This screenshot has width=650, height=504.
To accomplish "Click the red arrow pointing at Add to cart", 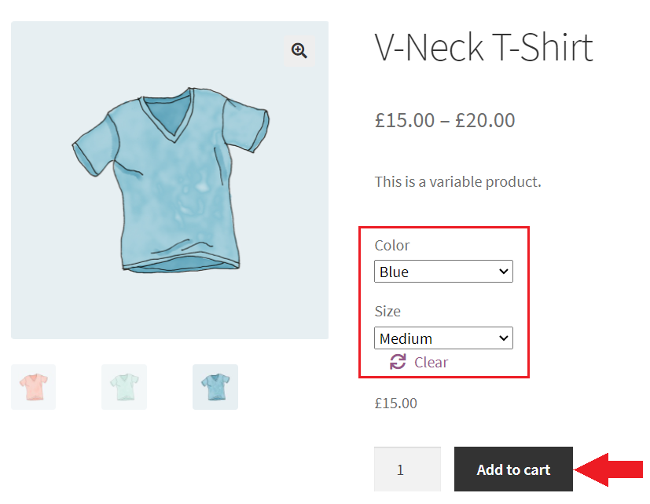I will click(x=609, y=469).
